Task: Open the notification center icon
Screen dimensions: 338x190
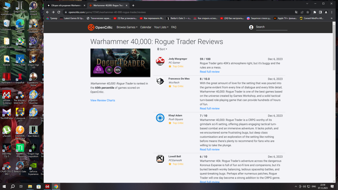Action: (x=332, y=186)
